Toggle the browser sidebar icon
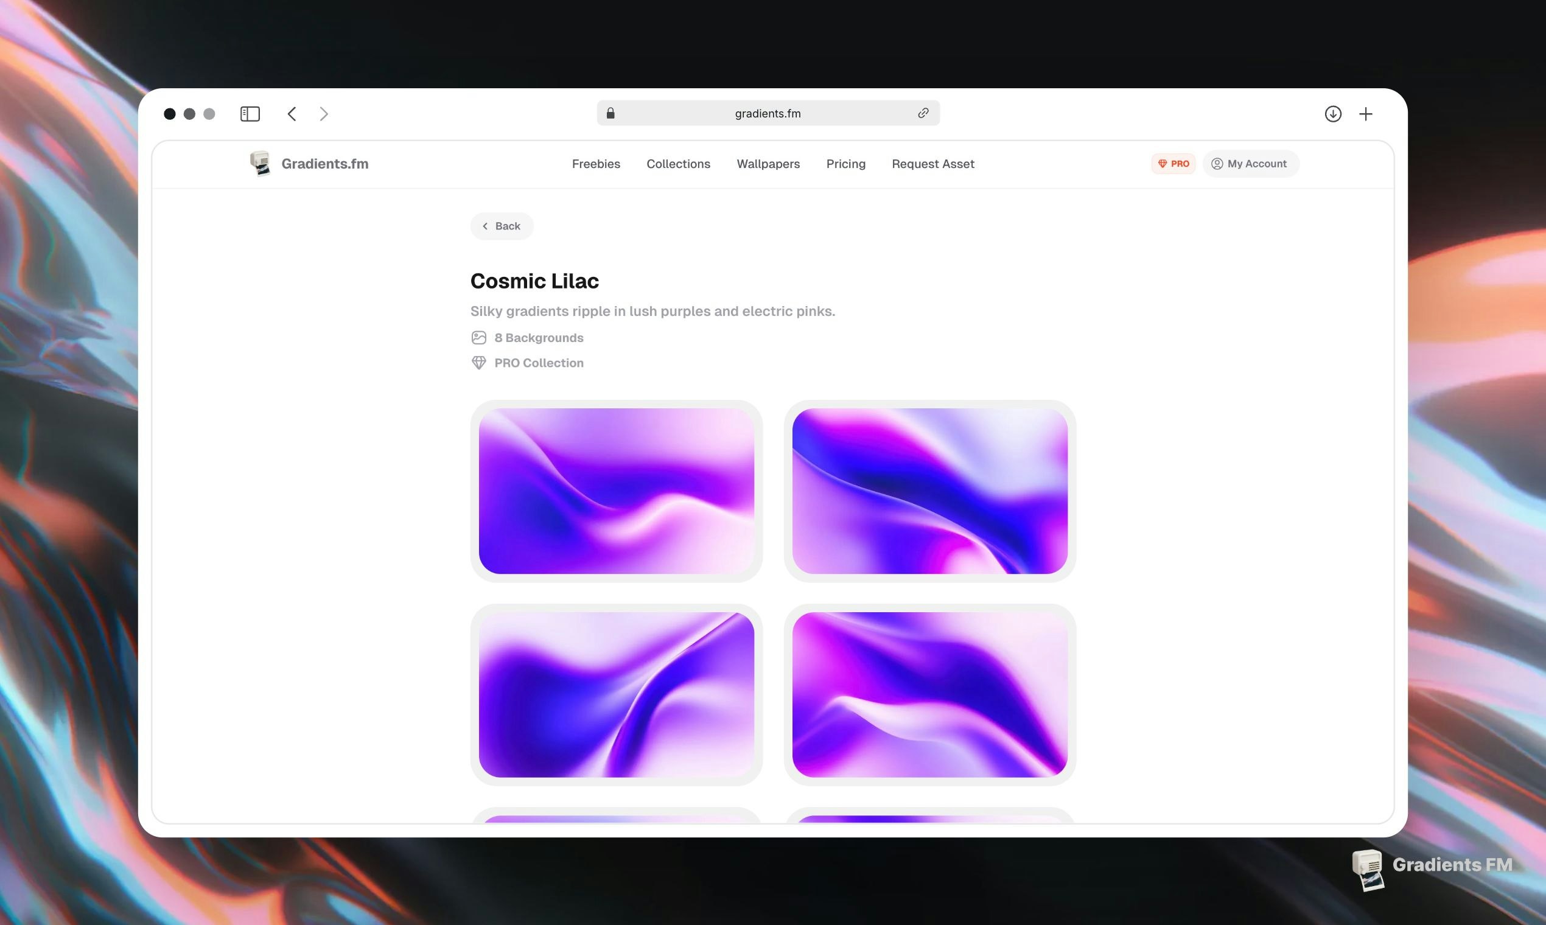 click(x=250, y=113)
